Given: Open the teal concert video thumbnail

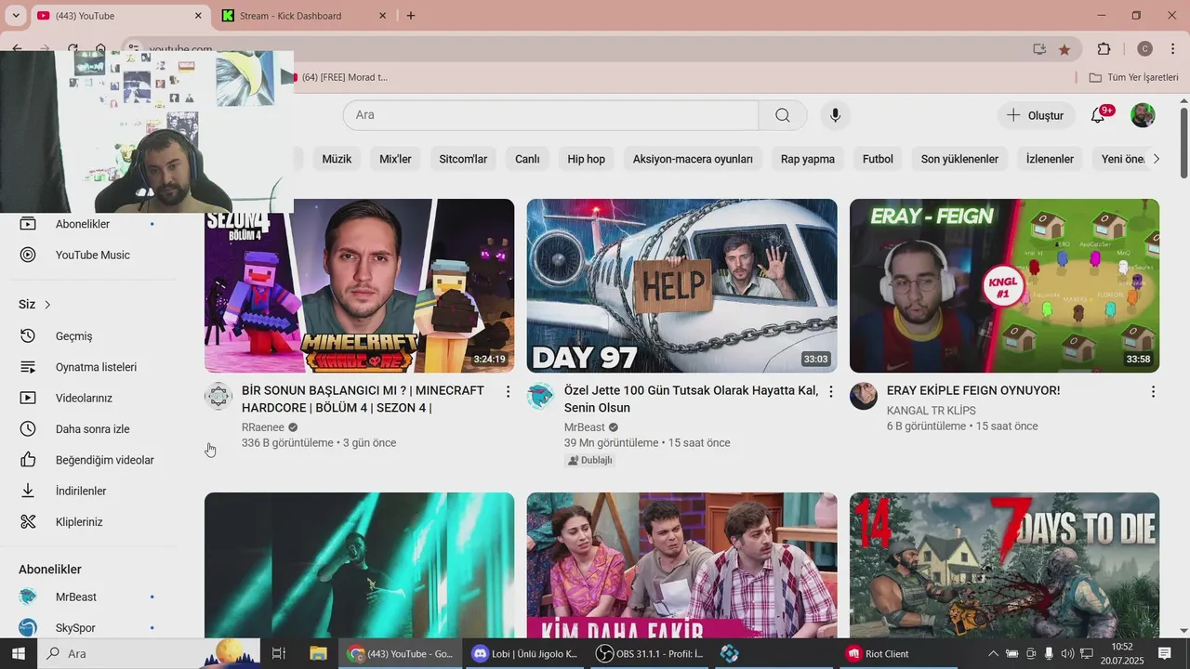Looking at the screenshot, I should [x=359, y=565].
